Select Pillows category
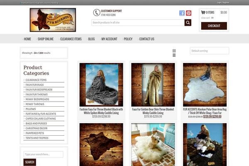This screenshot has height=166, width=249. 31,109
